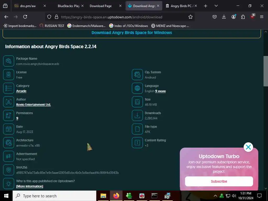Click the Advertisement megaphone icon

(x=9, y=156)
